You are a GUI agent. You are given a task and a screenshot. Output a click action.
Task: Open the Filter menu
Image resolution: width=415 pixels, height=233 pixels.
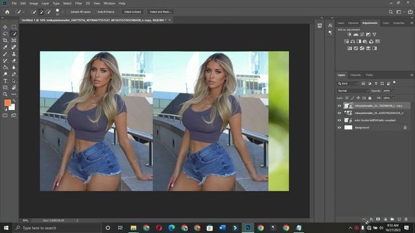click(x=78, y=3)
